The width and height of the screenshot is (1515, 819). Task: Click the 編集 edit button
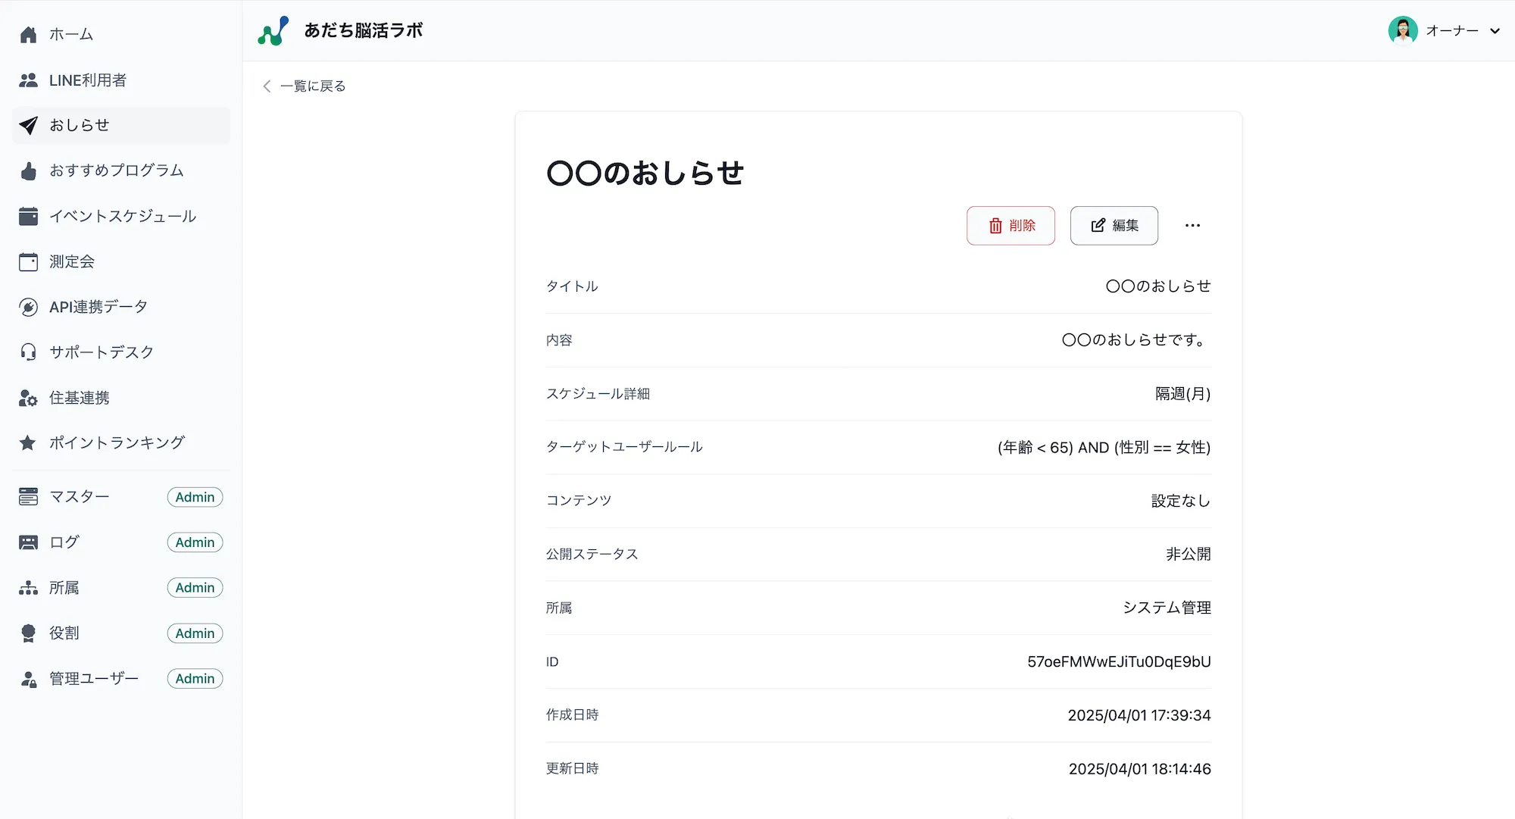tap(1114, 226)
